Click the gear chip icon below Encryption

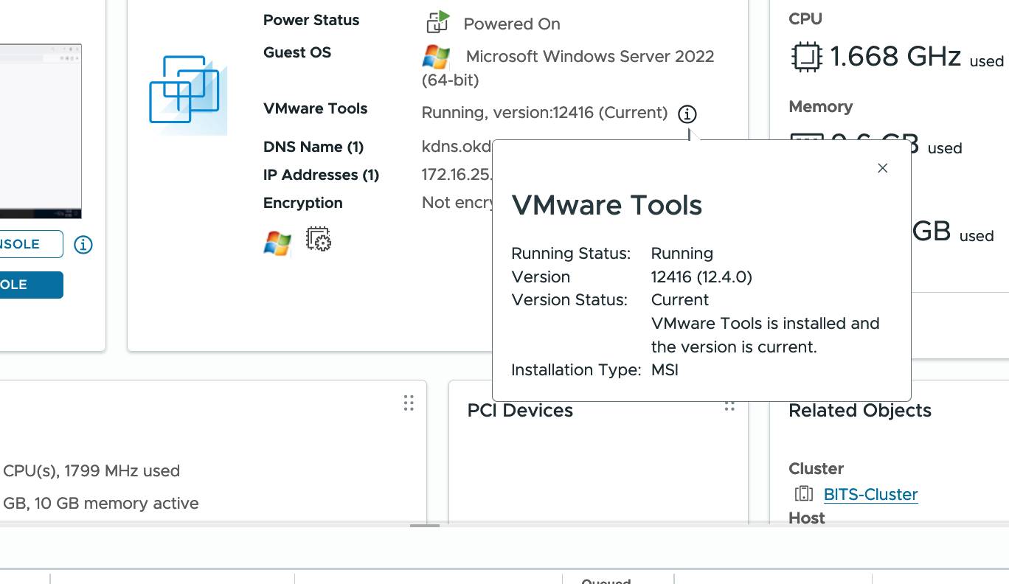point(318,239)
